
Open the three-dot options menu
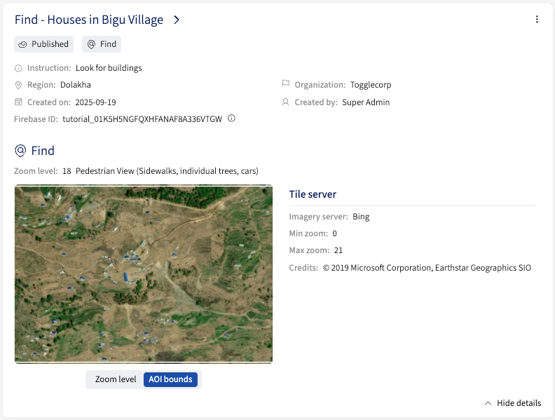click(x=537, y=20)
